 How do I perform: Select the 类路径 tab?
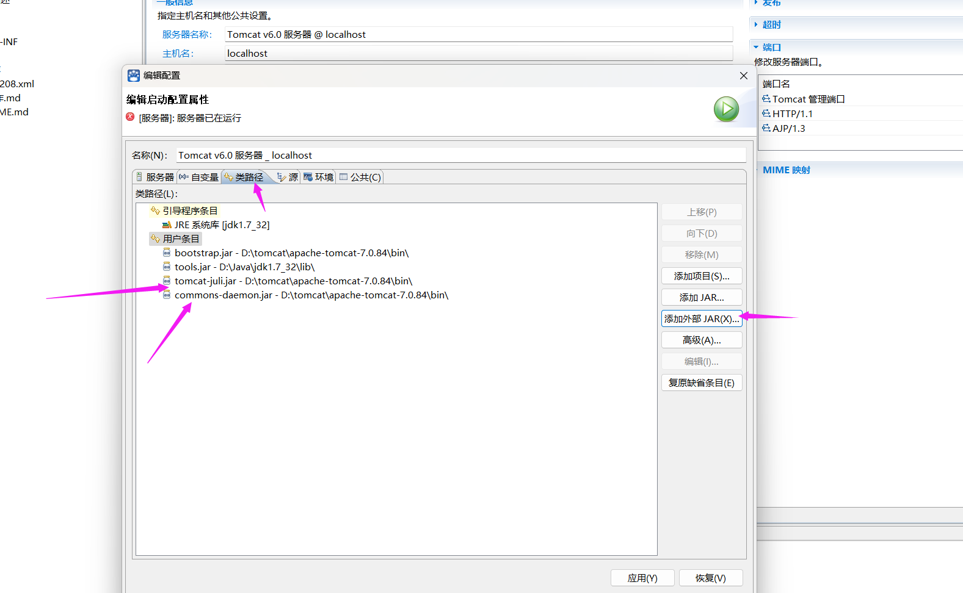click(x=244, y=177)
